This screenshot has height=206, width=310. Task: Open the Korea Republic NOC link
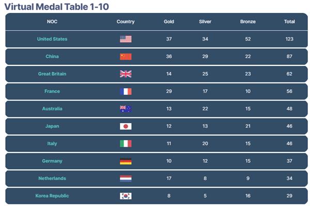(x=52, y=196)
